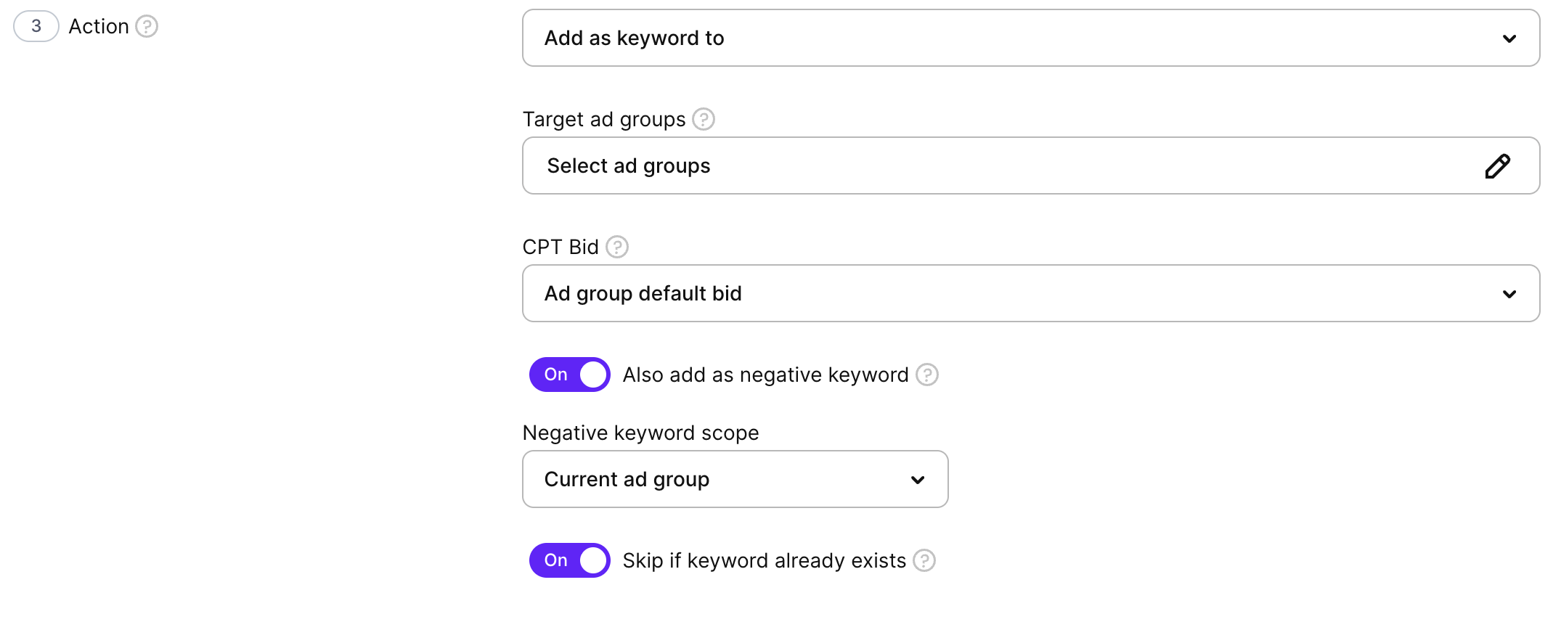Open the Add as keyword to dropdown
This screenshot has height=630, width=1561.
click(1016, 38)
